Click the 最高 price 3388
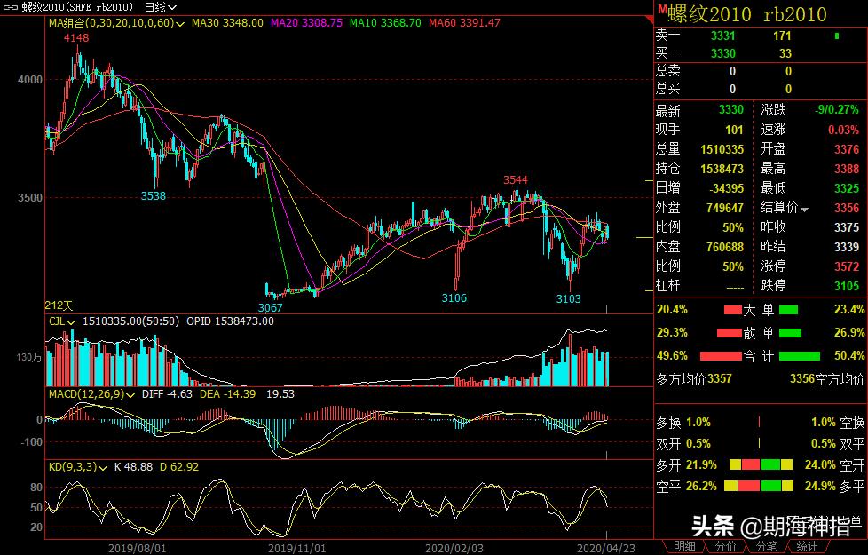 tap(847, 169)
